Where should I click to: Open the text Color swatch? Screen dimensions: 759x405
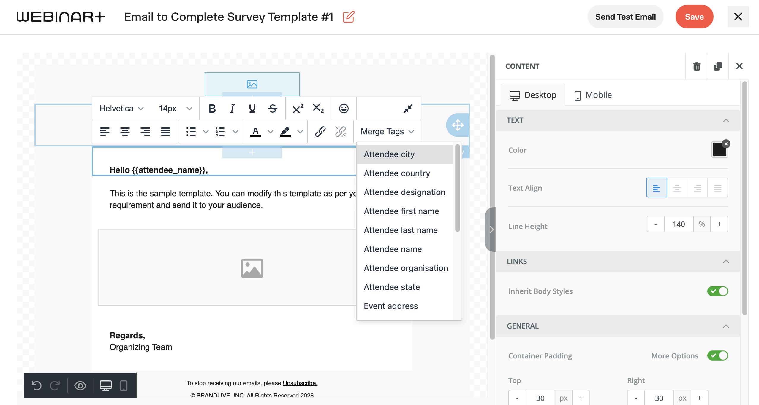click(x=720, y=150)
